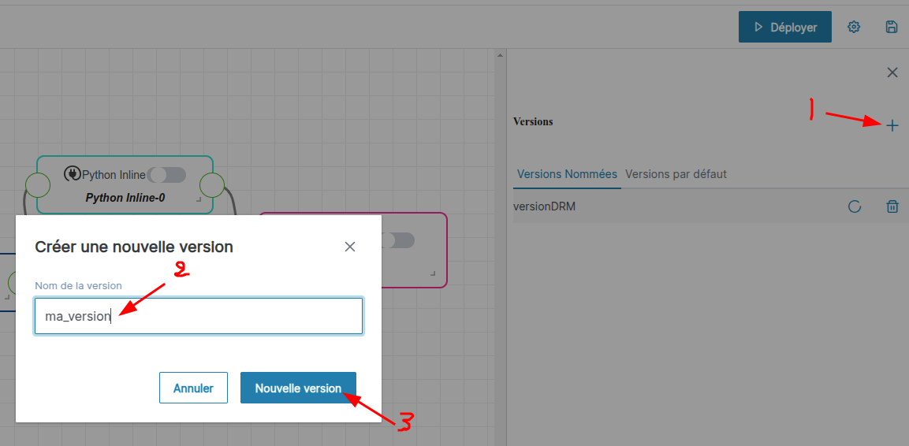909x446 pixels.
Task: Select the 'Versions Nommées' tab
Action: [566, 173]
